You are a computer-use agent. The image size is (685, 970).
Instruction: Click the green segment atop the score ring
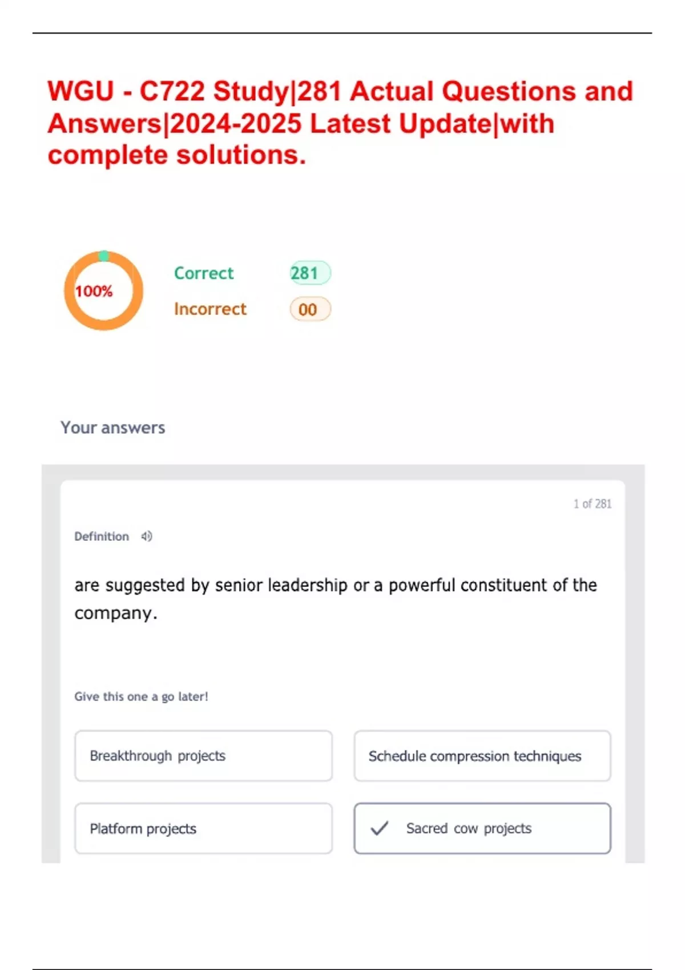(x=103, y=256)
